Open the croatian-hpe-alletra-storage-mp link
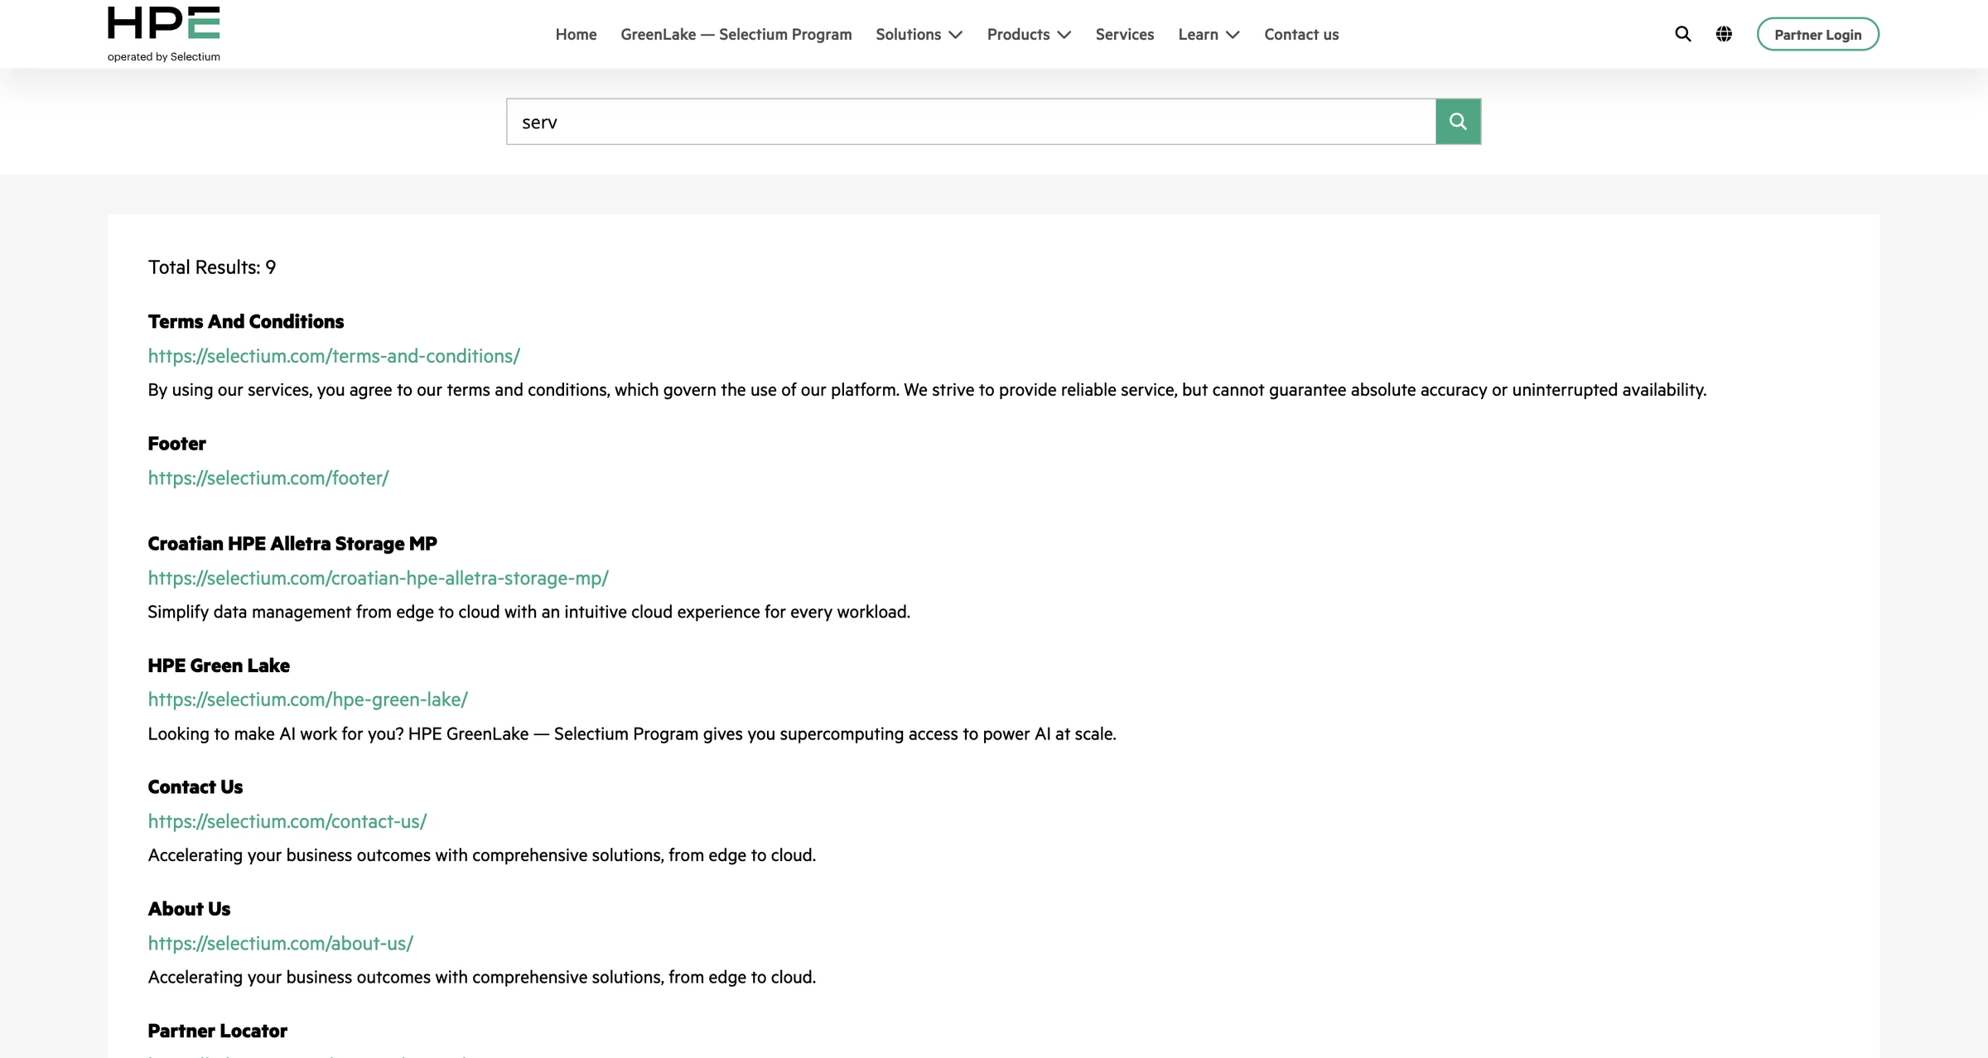This screenshot has height=1058, width=1988. pos(378,578)
